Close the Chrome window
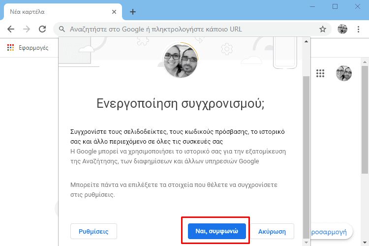The image size is (369, 246). point(358,6)
